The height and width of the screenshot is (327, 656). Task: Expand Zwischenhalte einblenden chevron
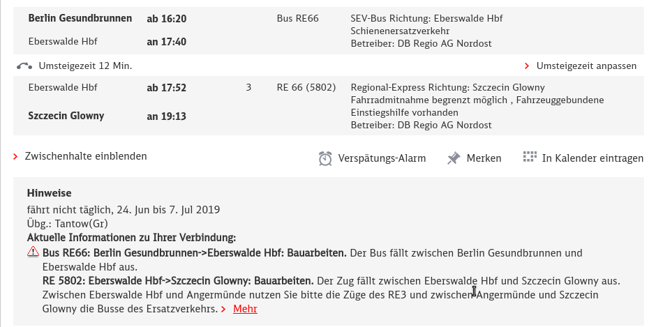[15, 157]
